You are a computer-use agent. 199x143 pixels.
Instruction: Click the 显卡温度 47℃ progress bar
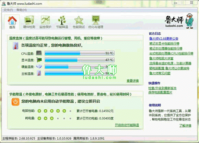[80, 60]
